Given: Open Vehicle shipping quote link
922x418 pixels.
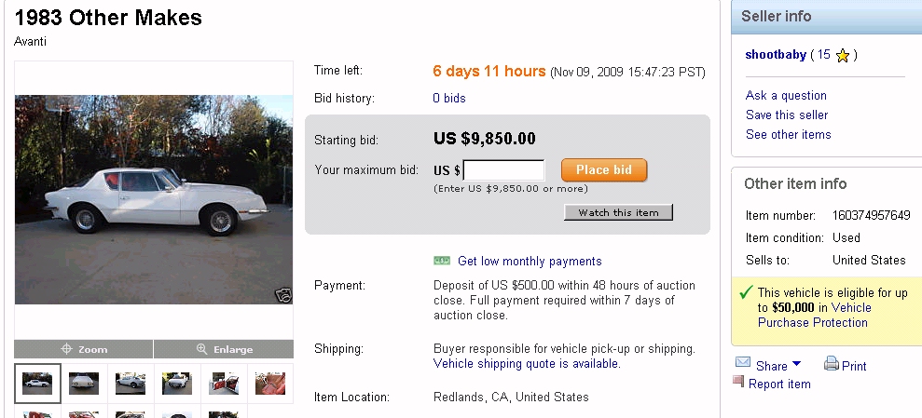Looking at the screenshot, I should click(525, 364).
